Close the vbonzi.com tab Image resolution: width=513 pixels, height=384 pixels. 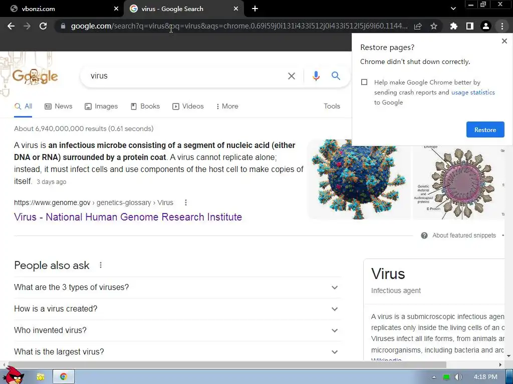click(116, 9)
